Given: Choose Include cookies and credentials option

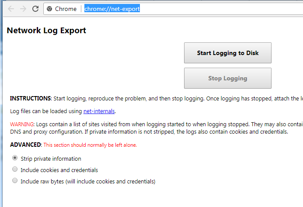Looking at the screenshot, I should tap(15, 169).
